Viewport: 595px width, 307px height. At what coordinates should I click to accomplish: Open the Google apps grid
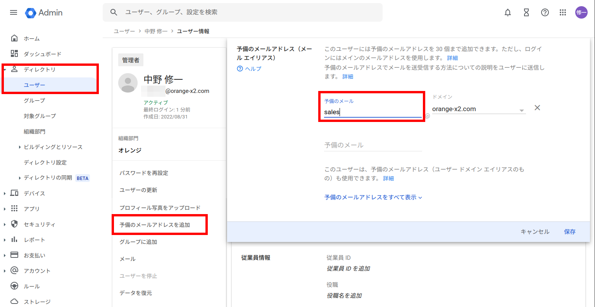[563, 12]
